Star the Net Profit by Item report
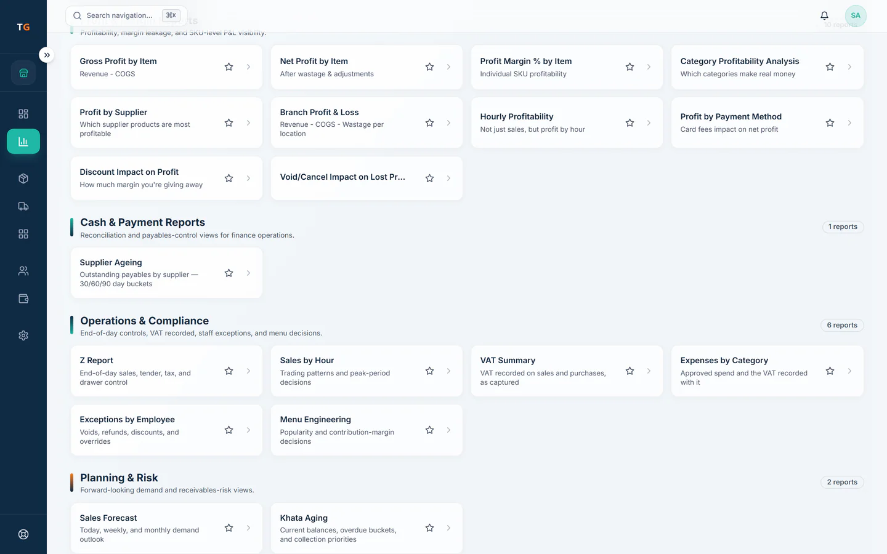Screen dimensions: 887x554 coord(429,67)
